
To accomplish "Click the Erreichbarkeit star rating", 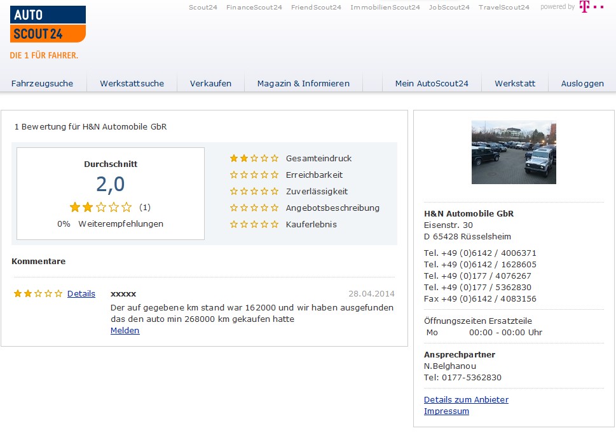I will 254,175.
